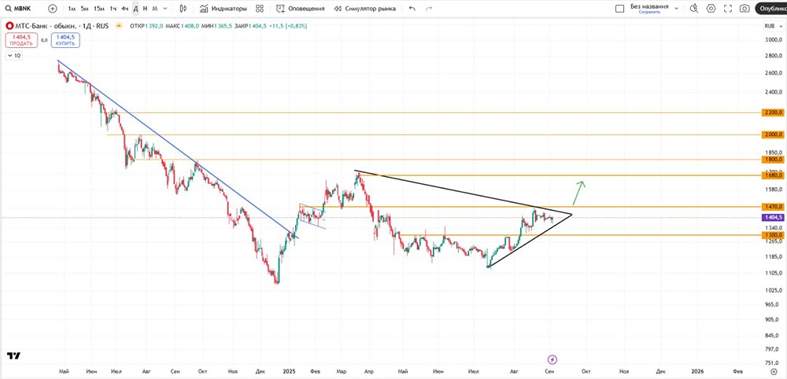This screenshot has height=379, width=787.
Task: Select the 1м timeframe
Action: point(72,9)
